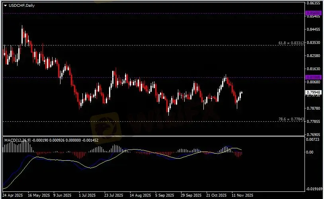Select the 78.6 = 0.77843 Fibonacci label
This screenshot has width=324, height=199.
coord(291,119)
